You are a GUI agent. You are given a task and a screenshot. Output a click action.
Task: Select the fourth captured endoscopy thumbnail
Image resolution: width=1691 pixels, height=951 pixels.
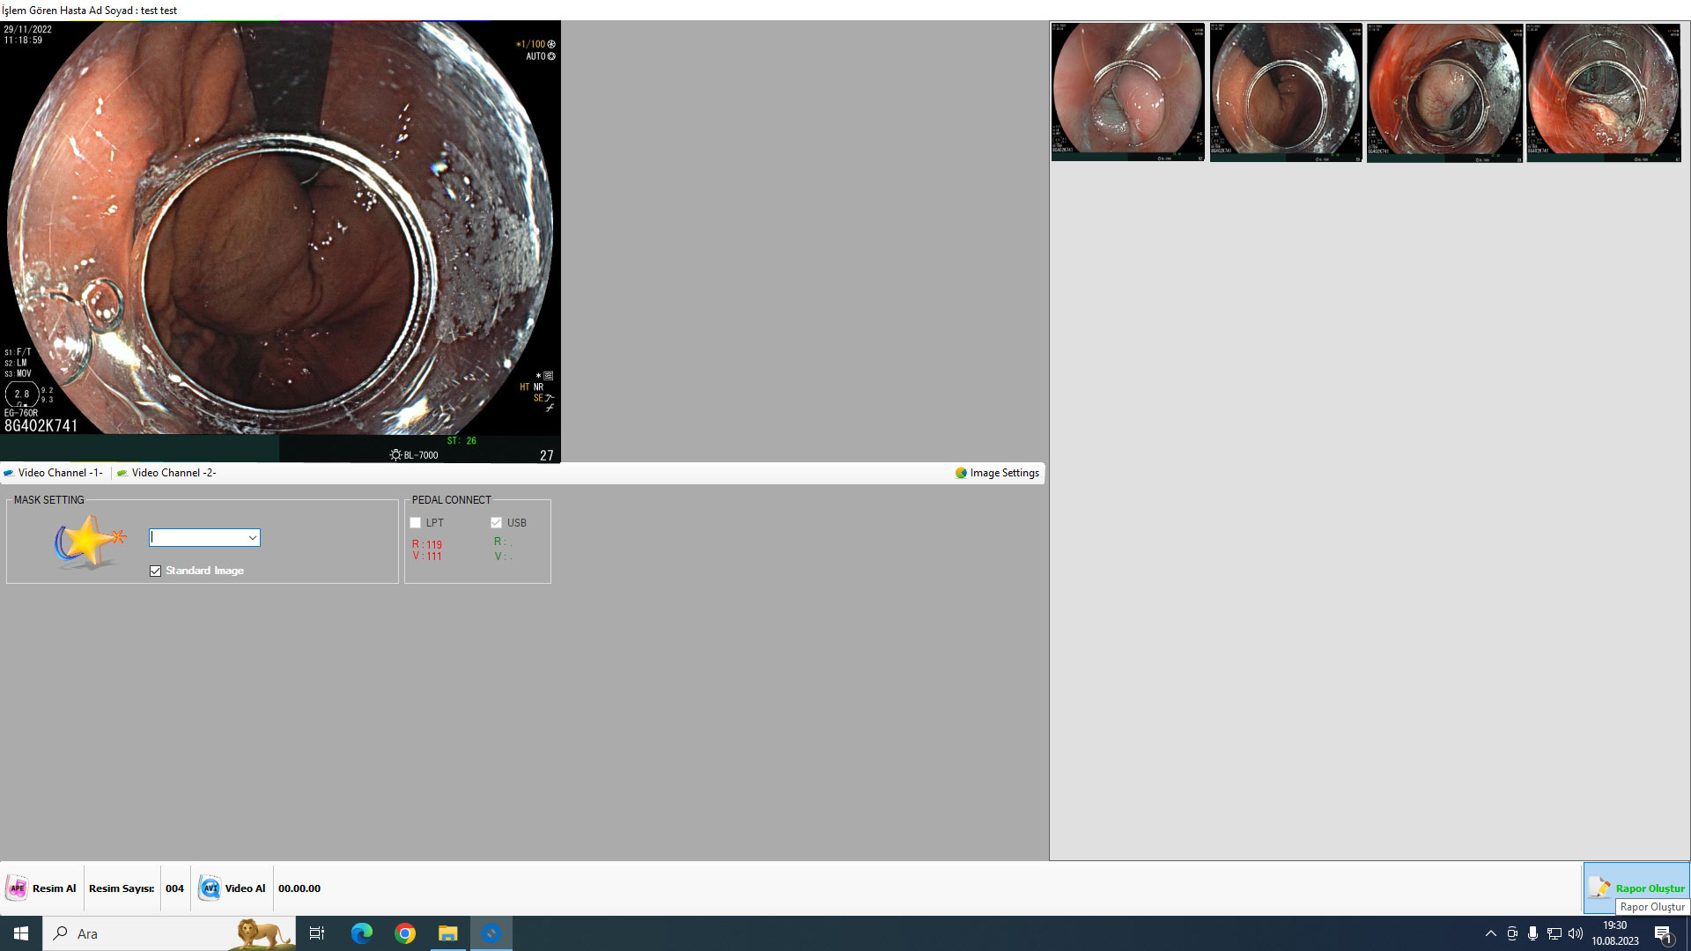click(x=1603, y=92)
